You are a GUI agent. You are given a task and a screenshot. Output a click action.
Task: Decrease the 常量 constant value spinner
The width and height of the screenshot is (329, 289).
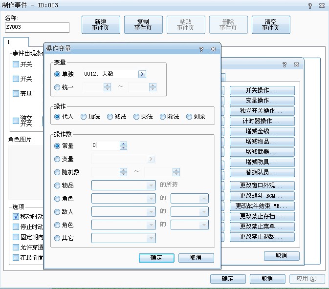pyautogui.click(x=123, y=147)
